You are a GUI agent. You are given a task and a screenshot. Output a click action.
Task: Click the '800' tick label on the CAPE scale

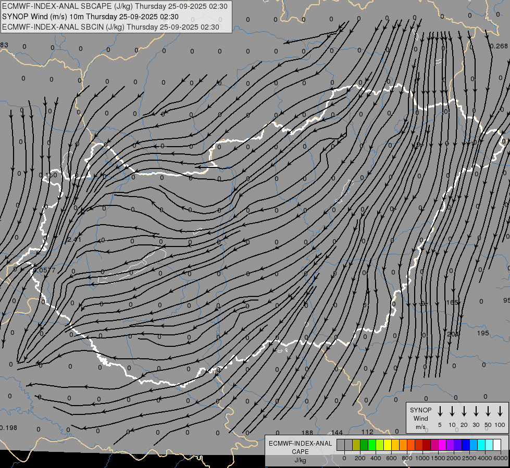(x=407, y=458)
